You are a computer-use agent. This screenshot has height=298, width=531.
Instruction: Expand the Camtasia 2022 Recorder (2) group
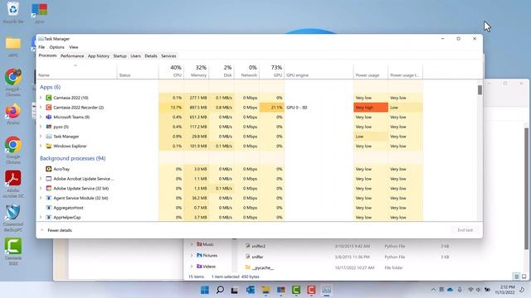[41, 108]
